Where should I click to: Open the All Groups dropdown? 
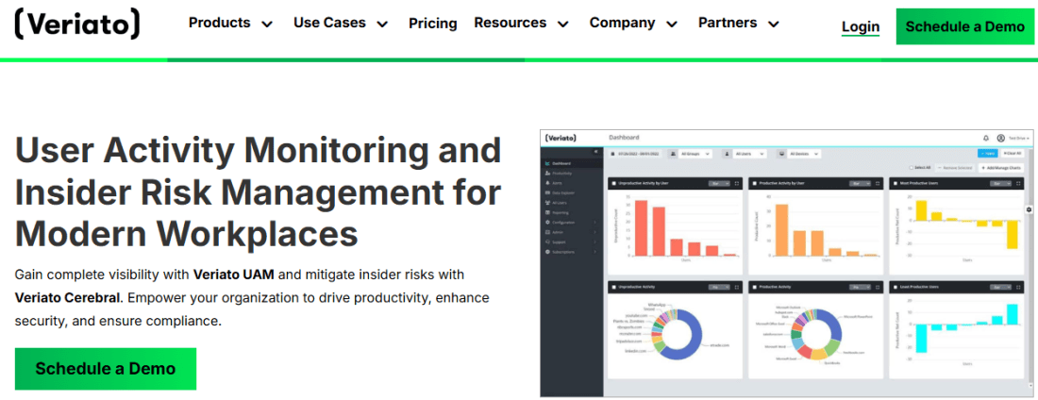[x=695, y=154]
